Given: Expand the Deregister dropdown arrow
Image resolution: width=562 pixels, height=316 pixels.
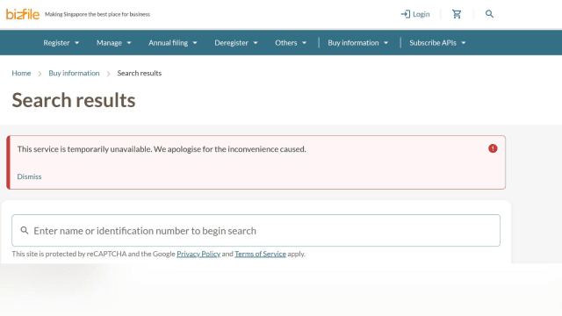Looking at the screenshot, I should 256,43.
